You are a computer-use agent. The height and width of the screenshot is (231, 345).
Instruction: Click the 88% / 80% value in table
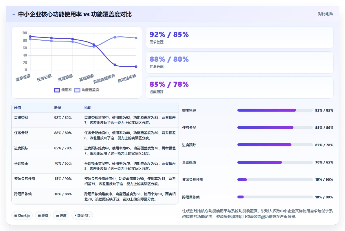[63, 133]
